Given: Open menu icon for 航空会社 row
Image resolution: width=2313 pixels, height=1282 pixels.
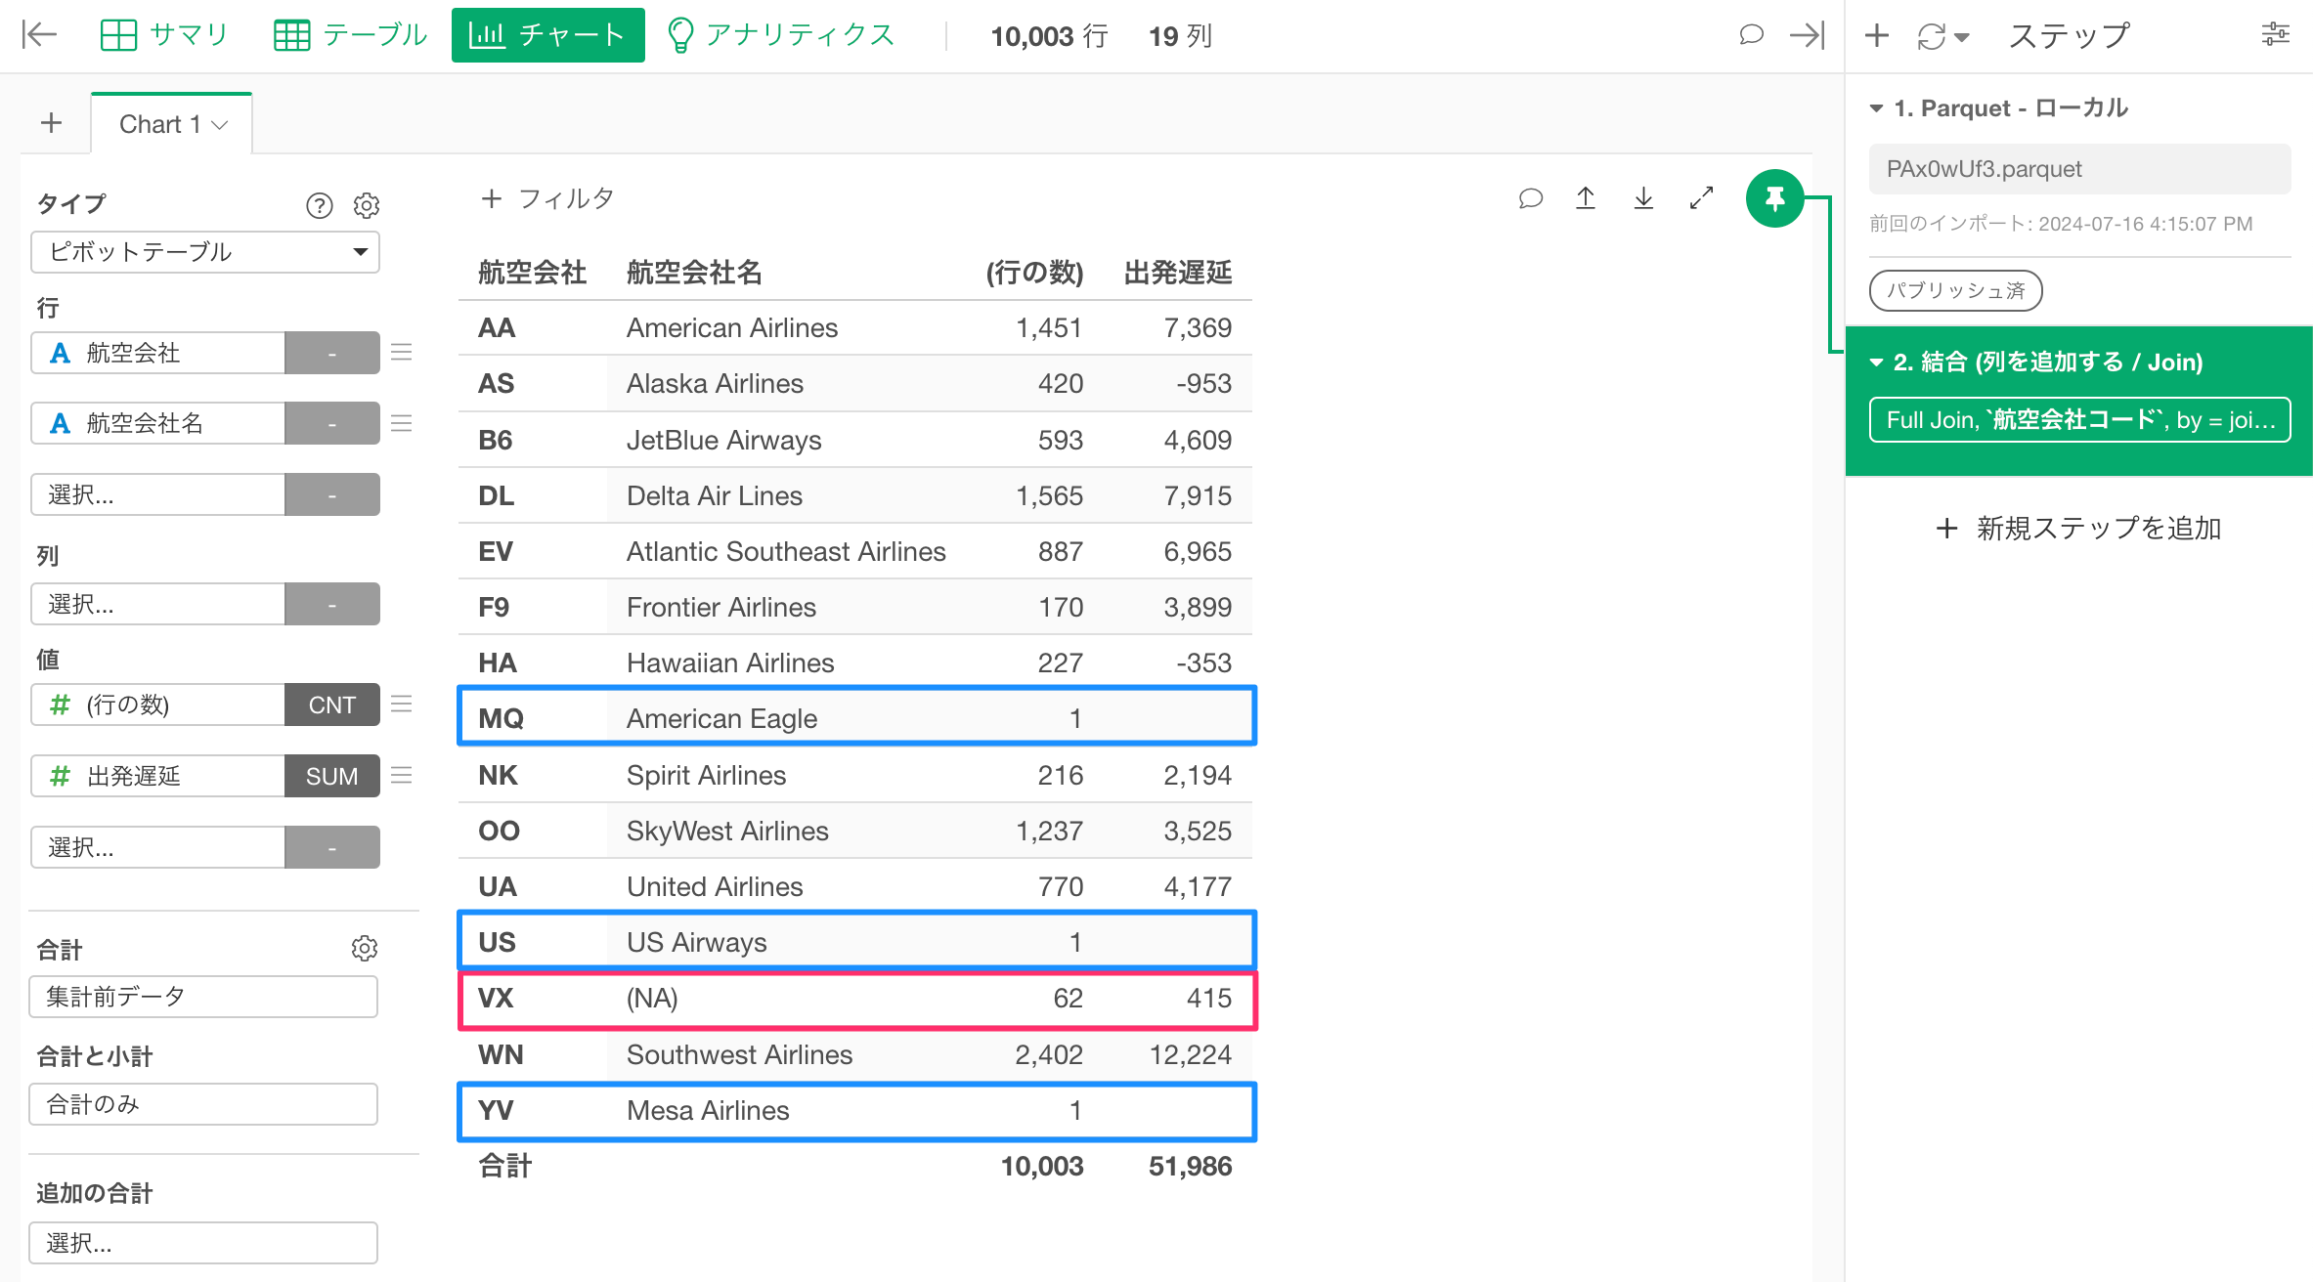Looking at the screenshot, I should pos(401,353).
